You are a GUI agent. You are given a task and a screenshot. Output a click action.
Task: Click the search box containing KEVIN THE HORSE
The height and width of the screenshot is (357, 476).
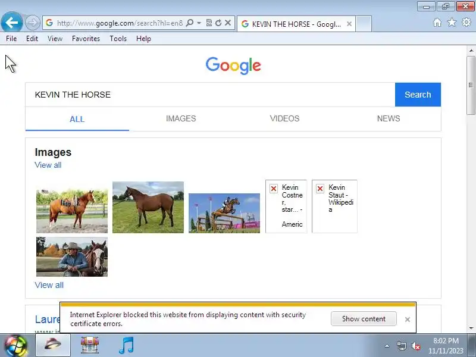(210, 95)
